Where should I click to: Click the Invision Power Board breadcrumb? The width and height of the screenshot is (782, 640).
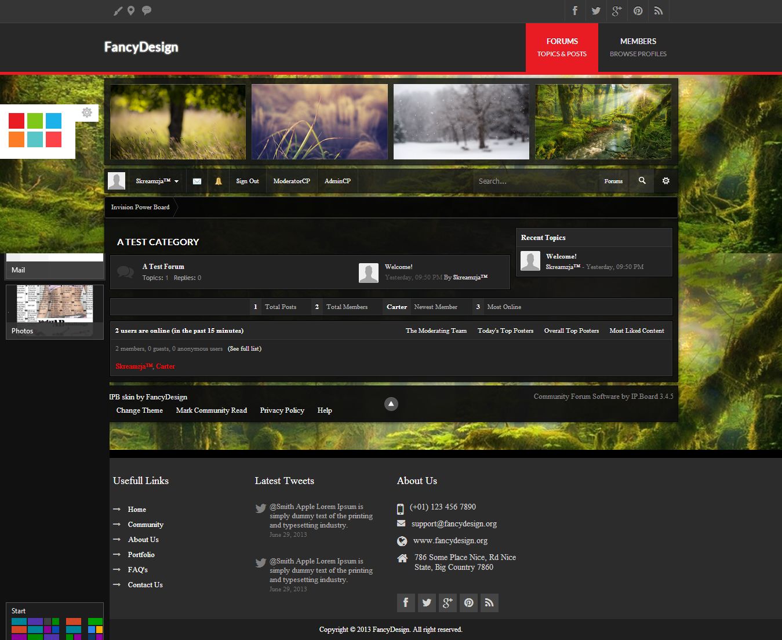pyautogui.click(x=140, y=207)
